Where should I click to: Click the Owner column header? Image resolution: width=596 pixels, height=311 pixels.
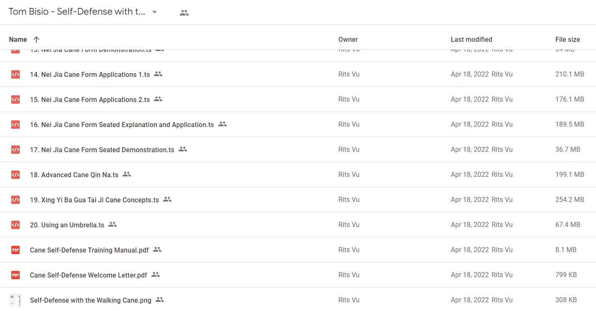pos(348,39)
